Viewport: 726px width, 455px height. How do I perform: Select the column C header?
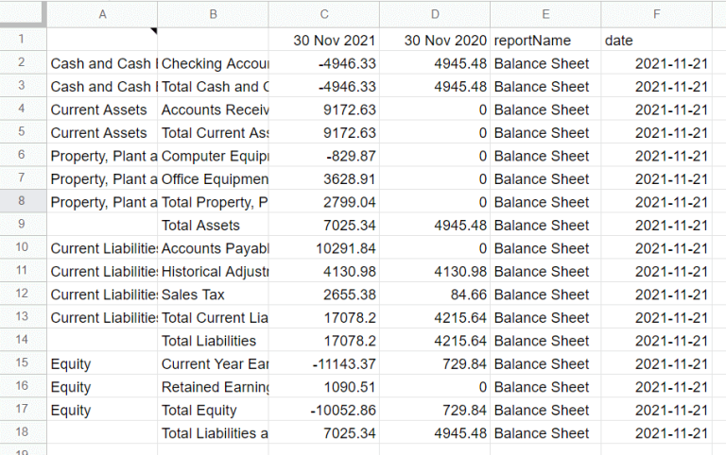tap(324, 14)
